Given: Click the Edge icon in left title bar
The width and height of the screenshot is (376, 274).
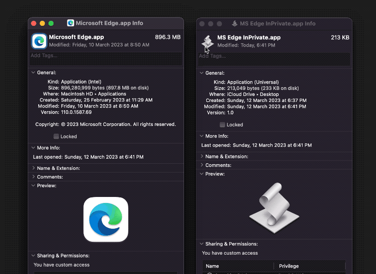Looking at the screenshot, I should [70, 23].
